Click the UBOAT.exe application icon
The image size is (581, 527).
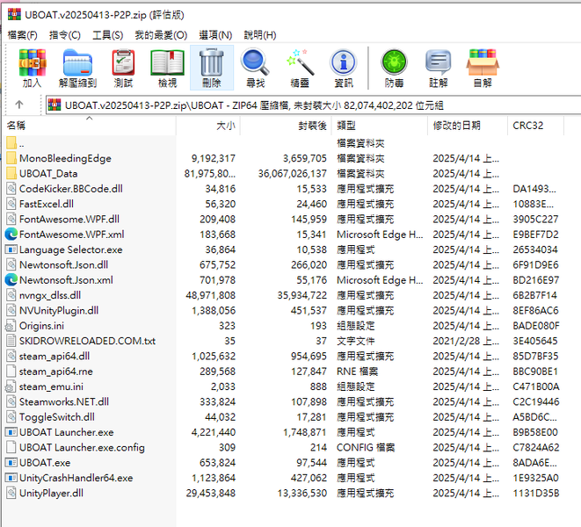click(x=11, y=463)
